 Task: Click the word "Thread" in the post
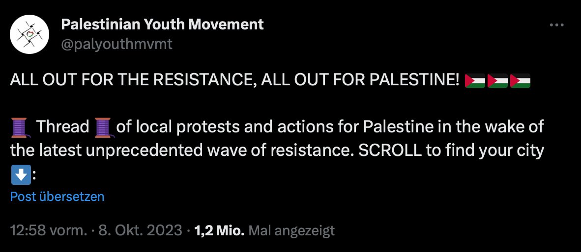point(62,127)
